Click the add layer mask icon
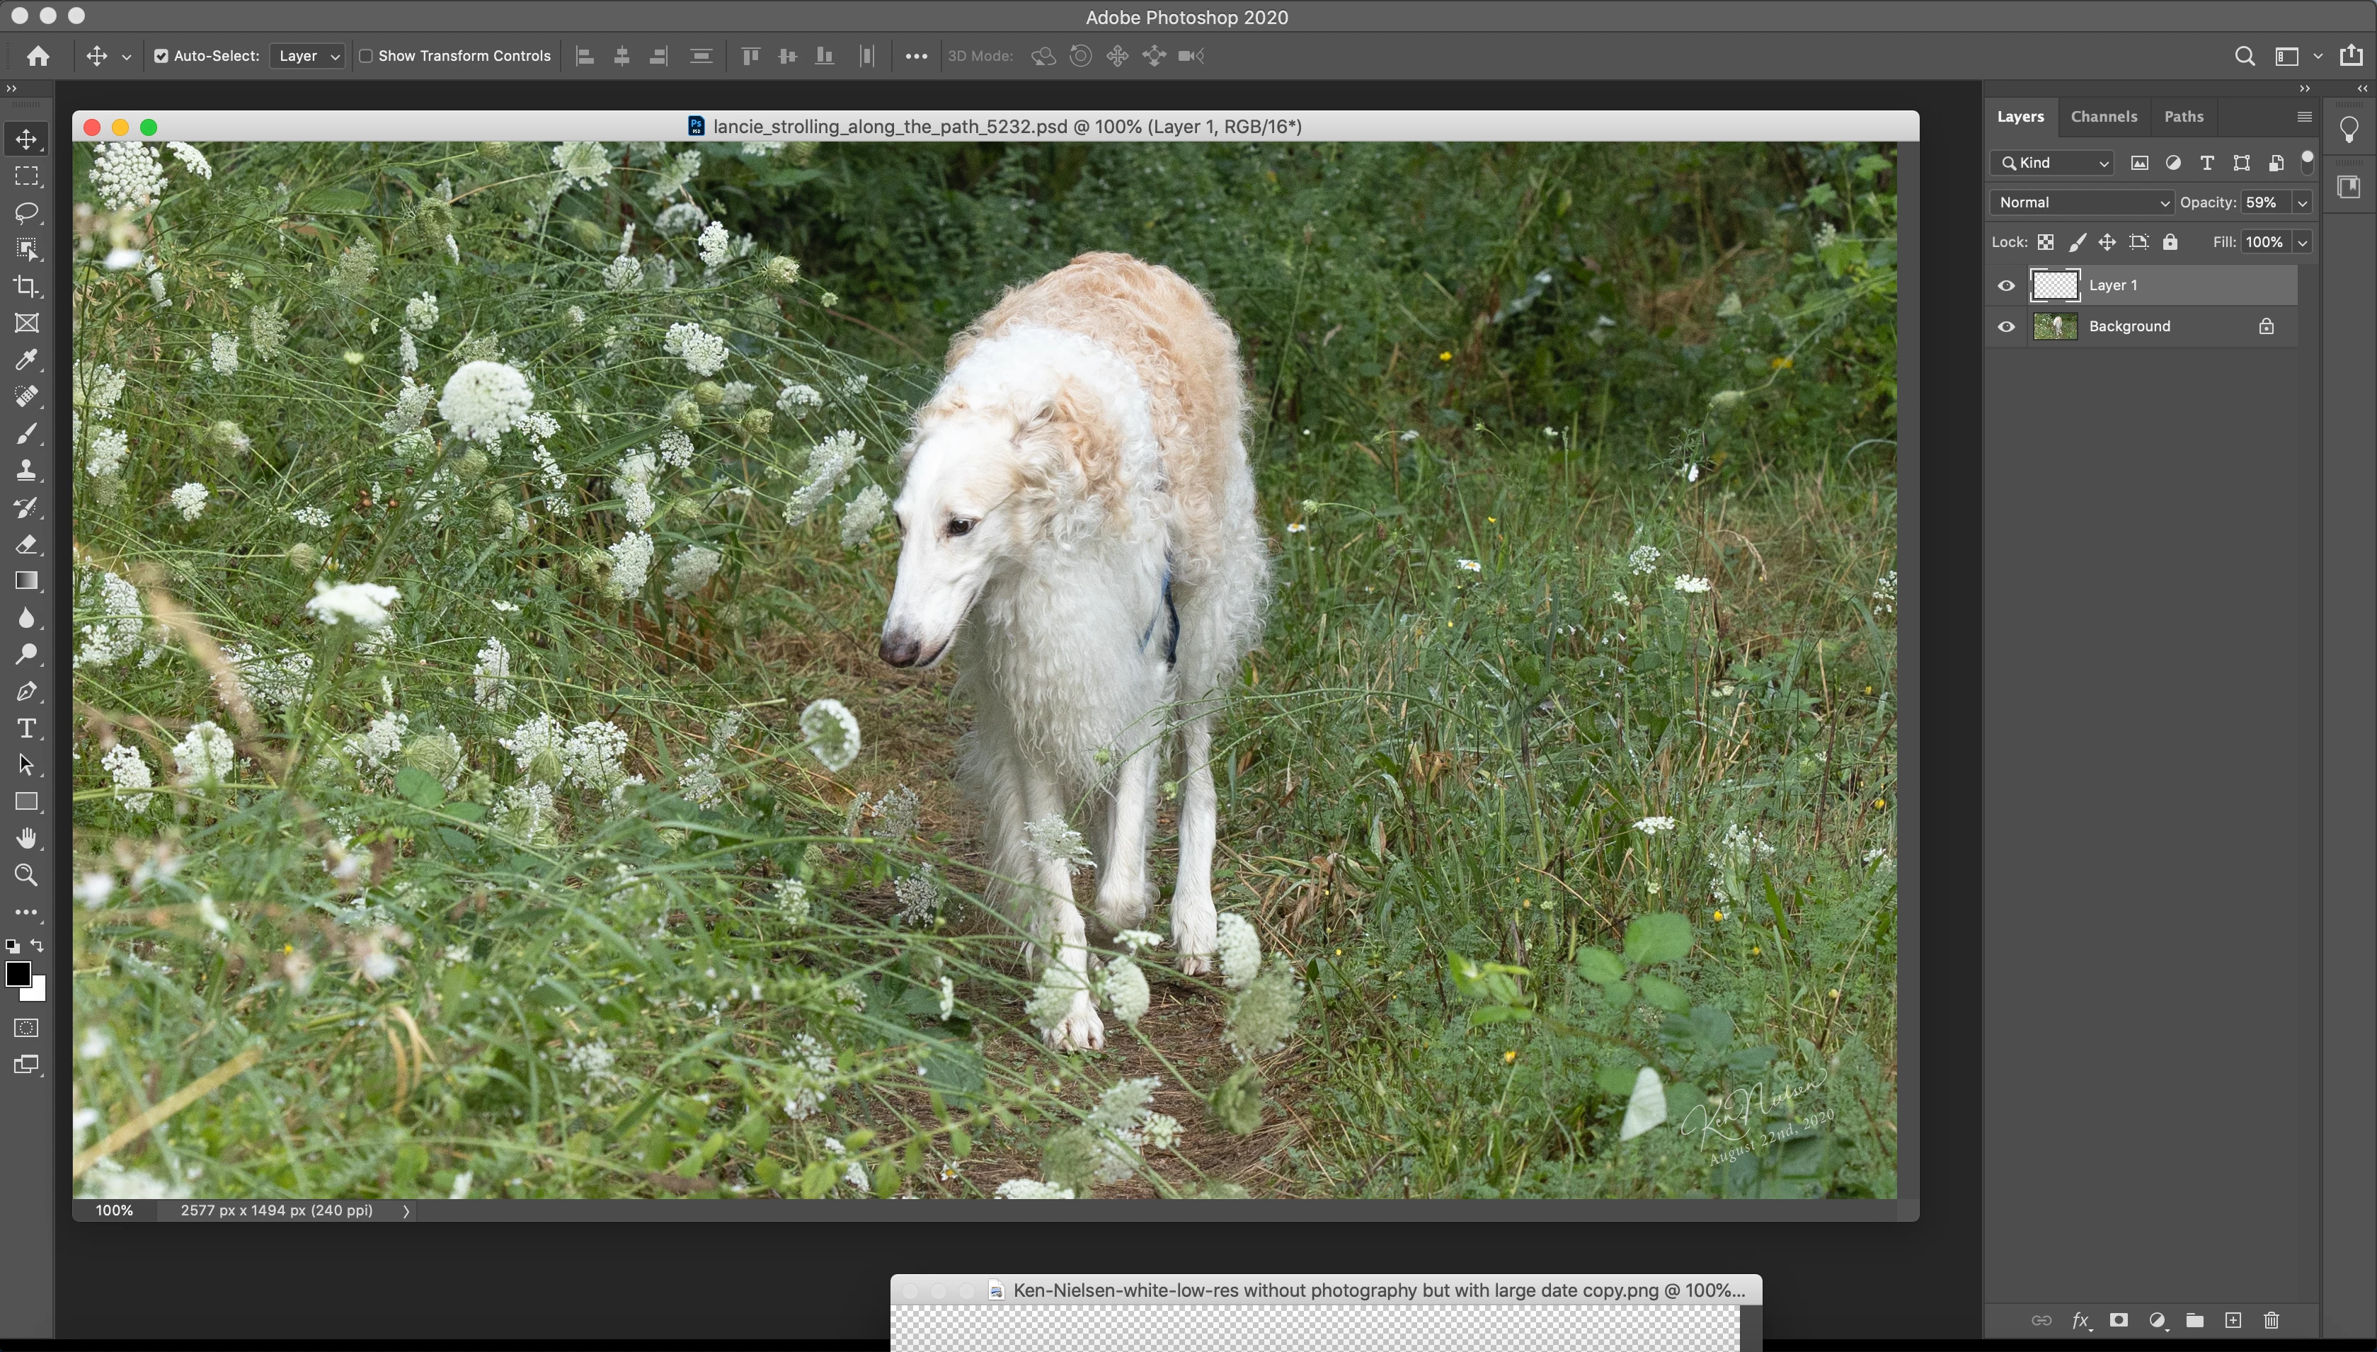Viewport: 2377px width, 1352px height. coord(2118,1320)
